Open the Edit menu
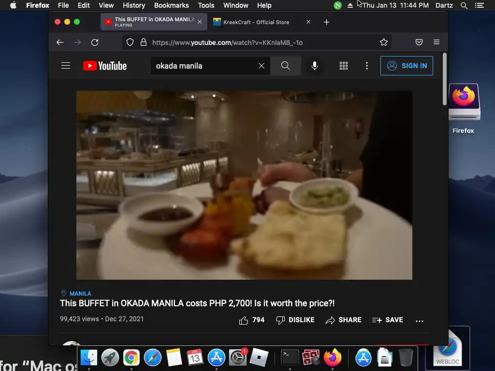 [84, 5]
